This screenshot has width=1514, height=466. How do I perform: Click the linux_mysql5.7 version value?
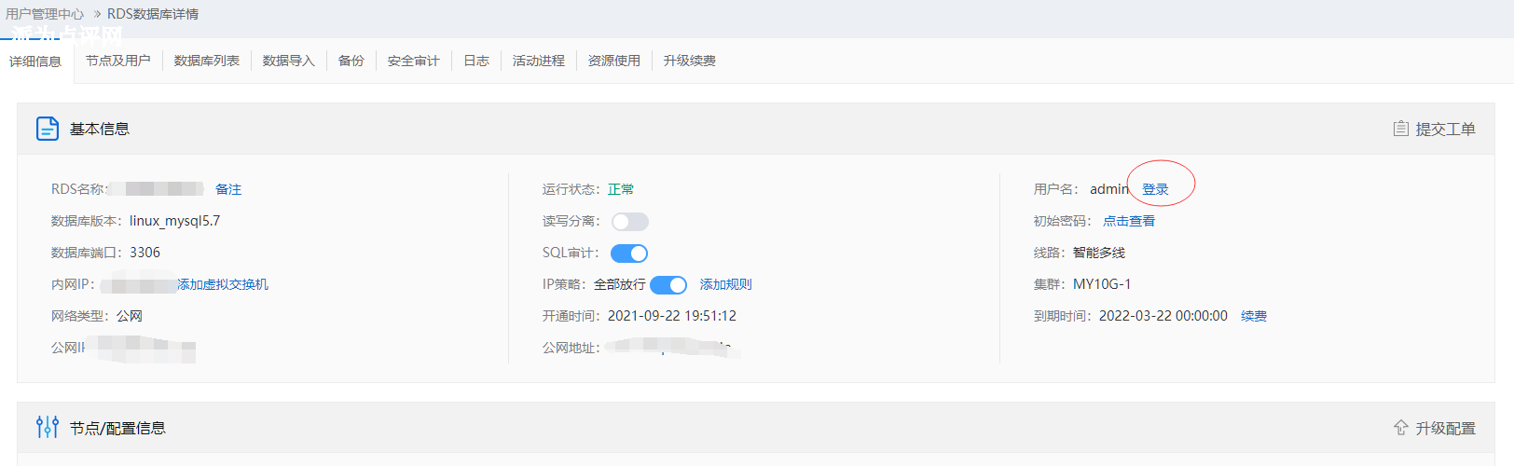click(175, 221)
